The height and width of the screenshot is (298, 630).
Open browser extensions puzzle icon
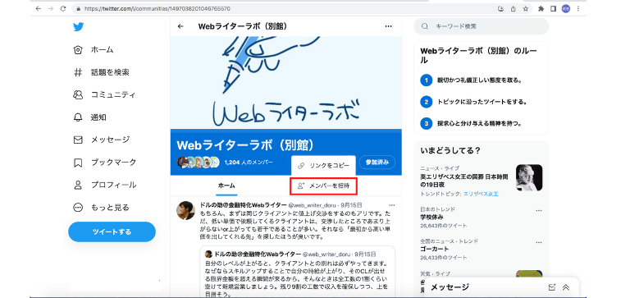tap(541, 8)
